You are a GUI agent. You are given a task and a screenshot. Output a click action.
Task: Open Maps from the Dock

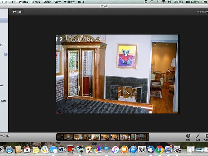click(x=44, y=149)
